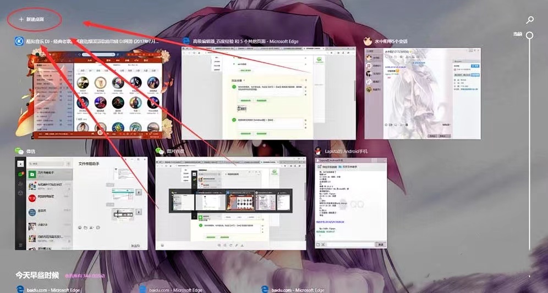548x293 pixels.
Task: Click the QQ penguin icon beside Laputa title
Action: (318, 151)
